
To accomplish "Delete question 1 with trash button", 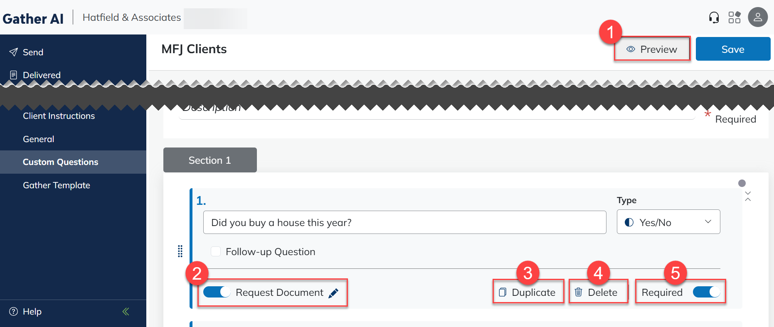I will click(598, 293).
